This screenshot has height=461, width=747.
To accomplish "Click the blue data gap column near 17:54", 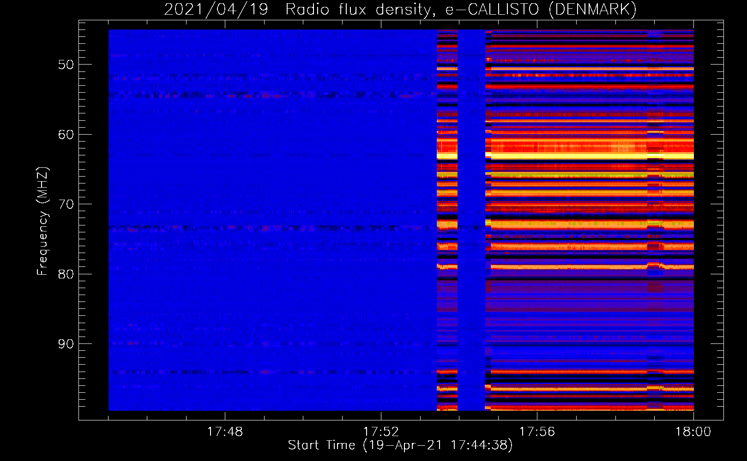I will (471, 220).
